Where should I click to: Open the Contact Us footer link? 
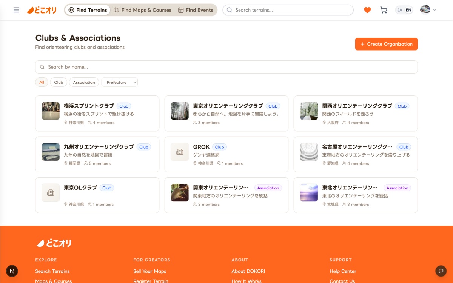pyautogui.click(x=342, y=281)
